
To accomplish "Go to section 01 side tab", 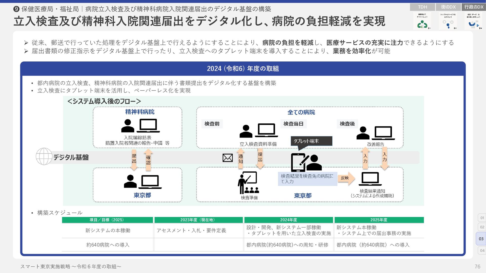I will (x=482, y=218).
